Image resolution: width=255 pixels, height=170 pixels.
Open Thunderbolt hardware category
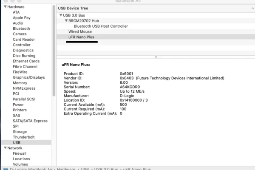point(24,137)
